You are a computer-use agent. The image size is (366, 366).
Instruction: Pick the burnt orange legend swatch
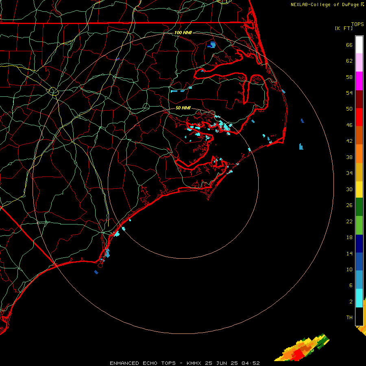click(x=359, y=135)
